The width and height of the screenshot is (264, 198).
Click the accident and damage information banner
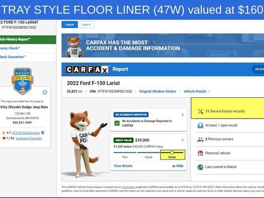[x=163, y=45]
